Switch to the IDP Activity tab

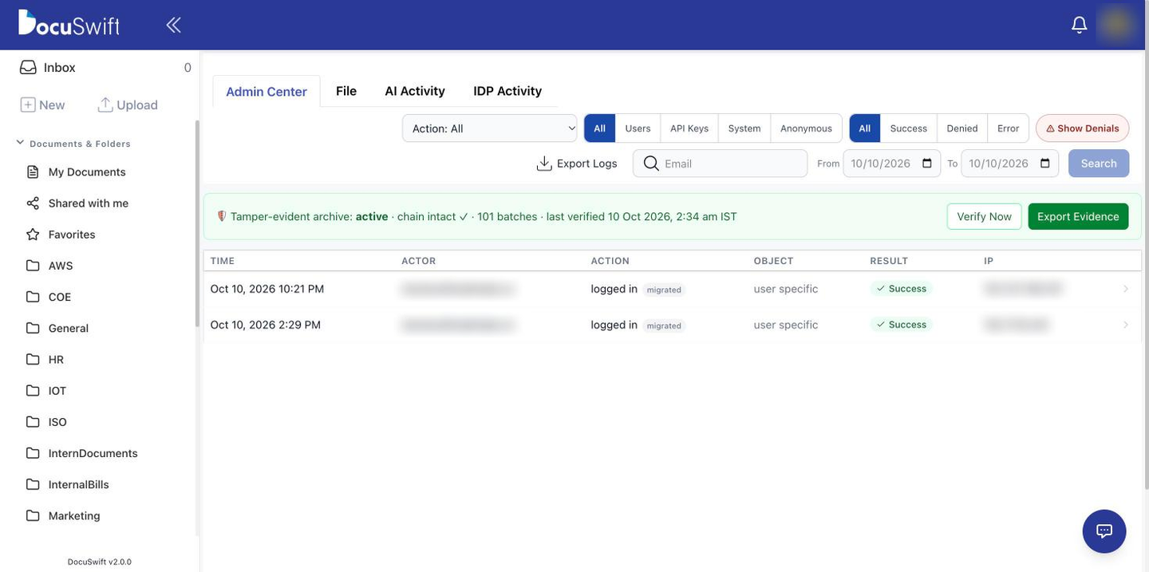pos(507,91)
